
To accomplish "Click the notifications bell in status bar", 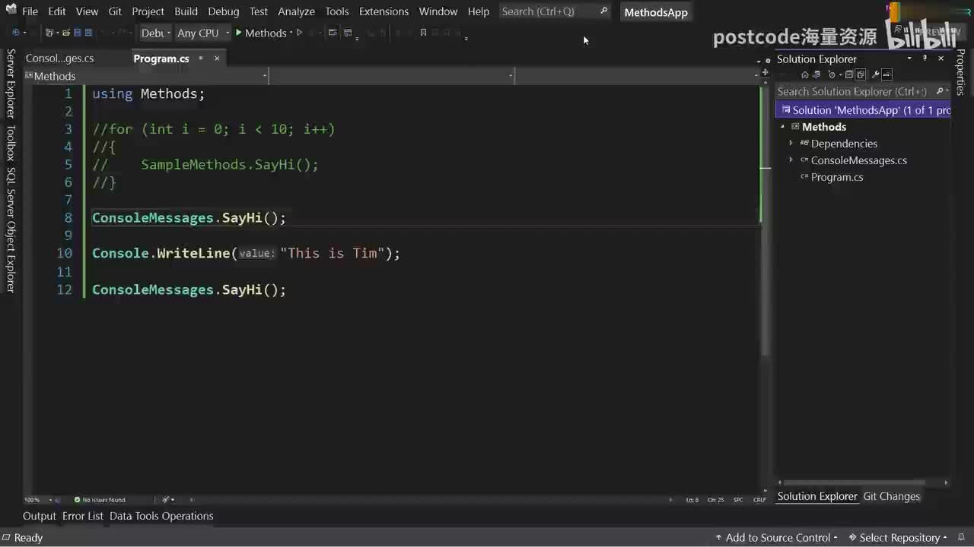I will 963,537.
